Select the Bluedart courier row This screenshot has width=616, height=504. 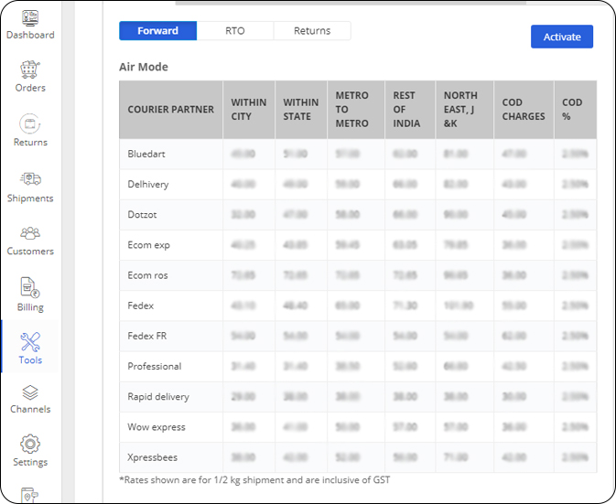(x=358, y=154)
